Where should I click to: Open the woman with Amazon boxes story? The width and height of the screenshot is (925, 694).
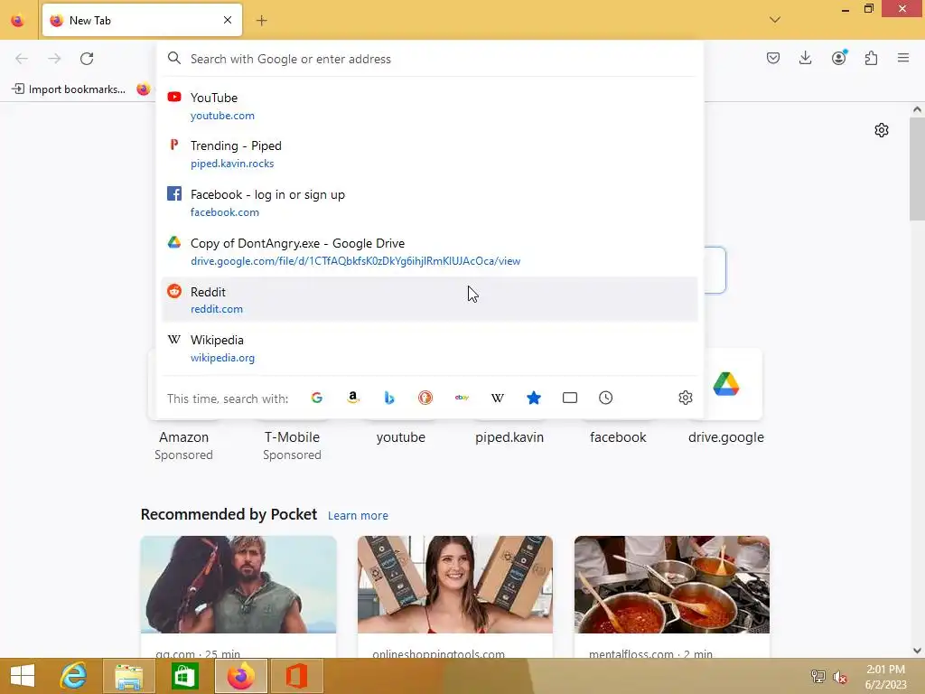[455, 596]
